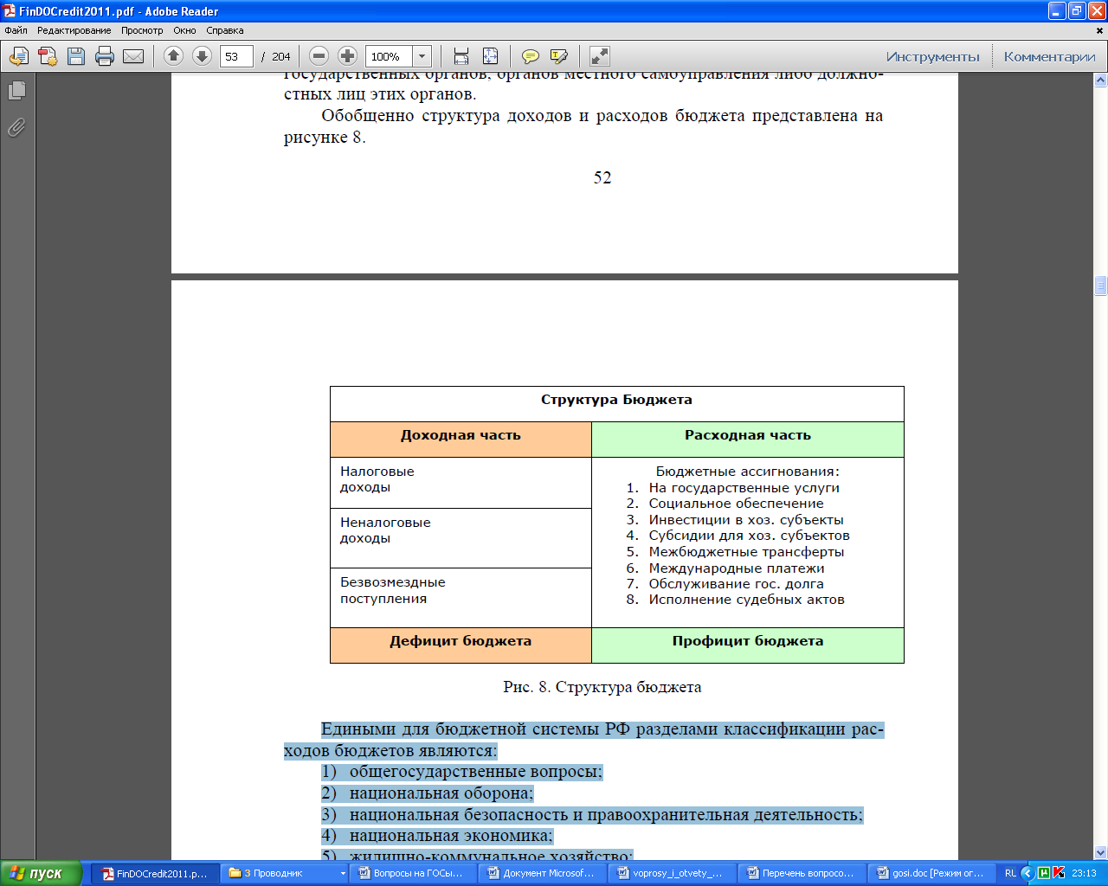
Task: Expand hidden tray icons with the arrow
Action: [x=1027, y=873]
